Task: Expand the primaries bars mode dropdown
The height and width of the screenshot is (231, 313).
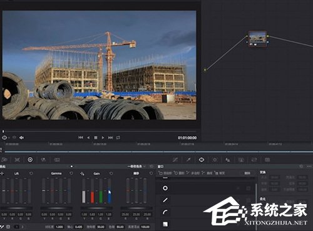Action: pyautogui.click(x=136, y=167)
